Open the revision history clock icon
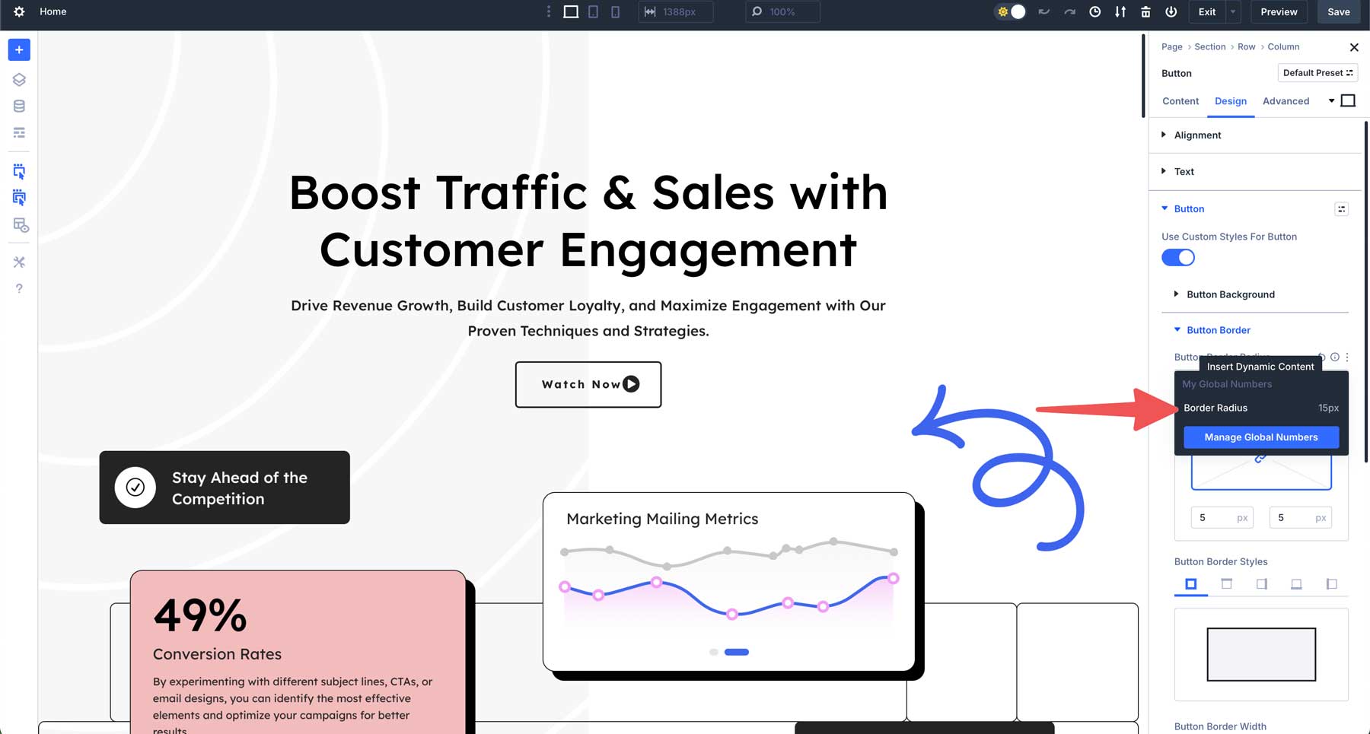Viewport: 1370px width, 734px height. [1095, 11]
